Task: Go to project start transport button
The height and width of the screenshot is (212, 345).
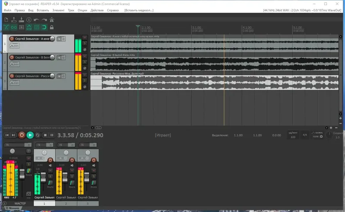Action: coord(7,135)
